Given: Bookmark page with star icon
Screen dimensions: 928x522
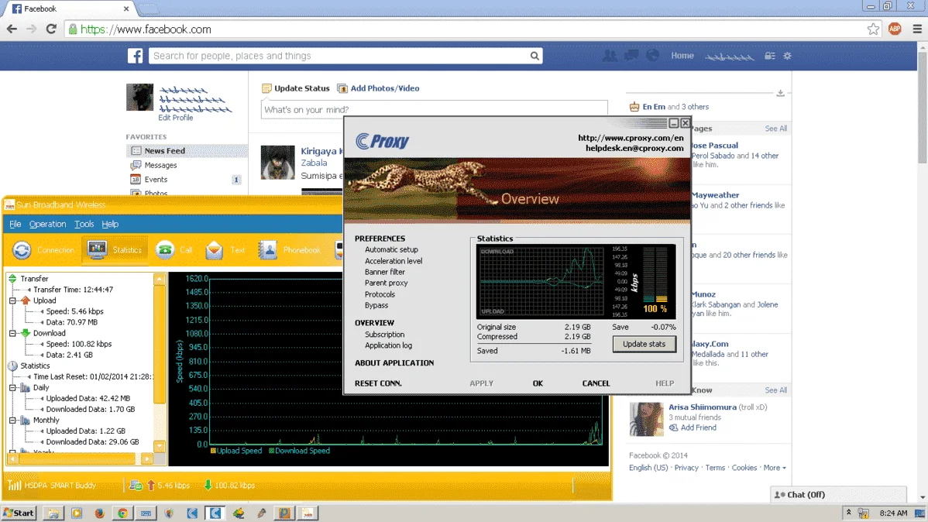Looking at the screenshot, I should coord(873,29).
